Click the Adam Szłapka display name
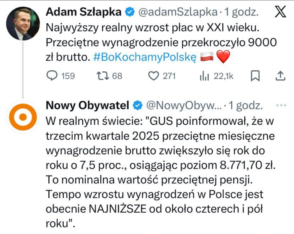Viewport: 294px width, 234px height. 84,12
